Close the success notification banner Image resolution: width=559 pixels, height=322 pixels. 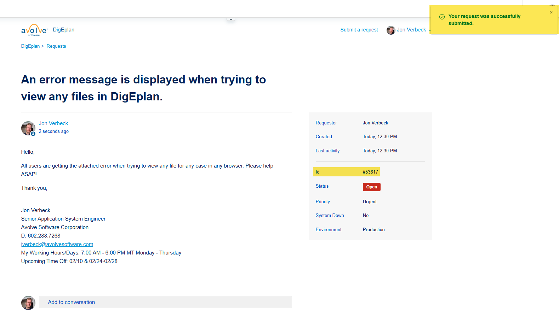coord(551,12)
